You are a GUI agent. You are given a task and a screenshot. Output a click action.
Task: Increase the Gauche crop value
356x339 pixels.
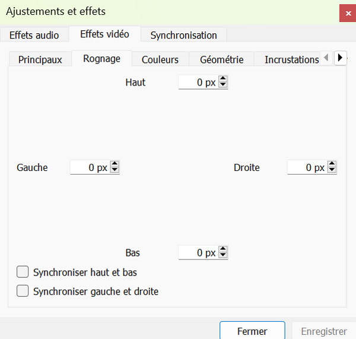(x=115, y=165)
